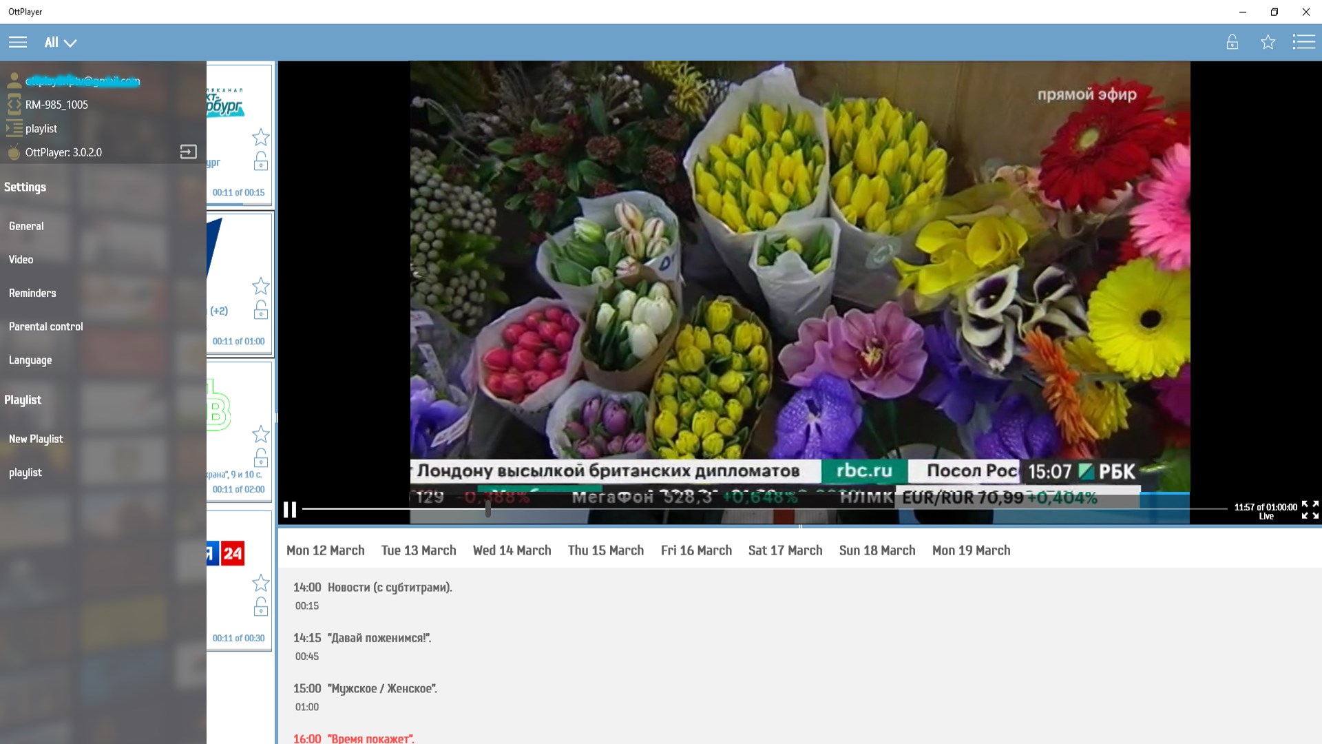
Task: Star the first channel card as favorite
Action: coord(261,137)
